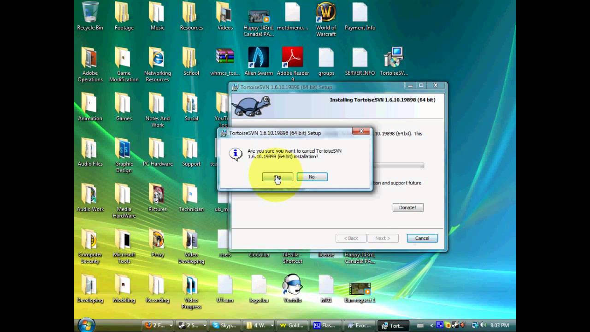Select the Games folder icon
The image size is (590, 332).
point(124,107)
